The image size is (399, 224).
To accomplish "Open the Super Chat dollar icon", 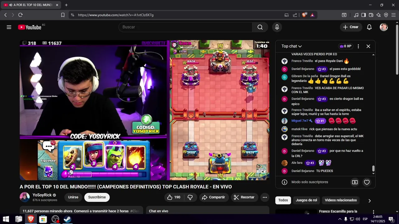I will 355,182.
